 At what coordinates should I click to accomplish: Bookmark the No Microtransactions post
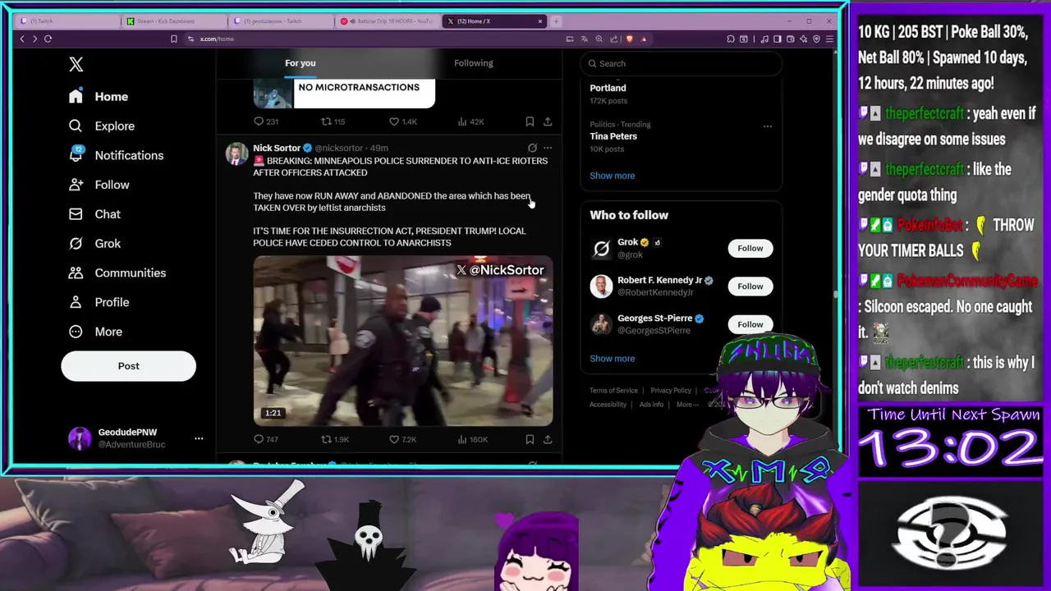tap(530, 121)
